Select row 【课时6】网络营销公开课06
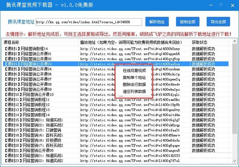Image resolution: width=239 pixels, height=167 pixels. click(116, 74)
